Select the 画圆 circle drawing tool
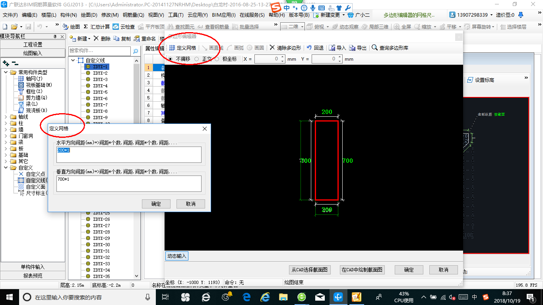 tap(256, 48)
